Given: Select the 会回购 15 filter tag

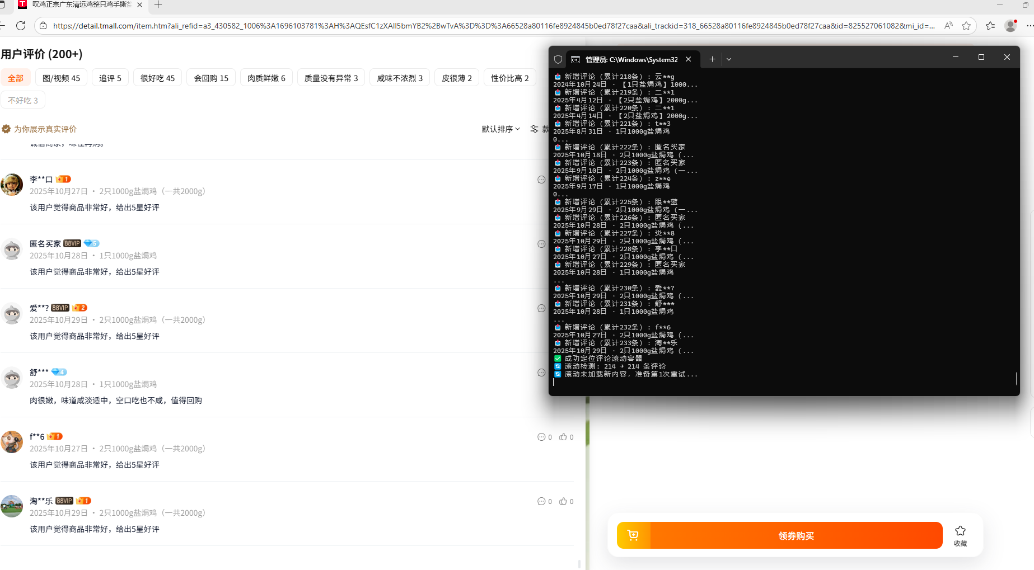Looking at the screenshot, I should 211,78.
